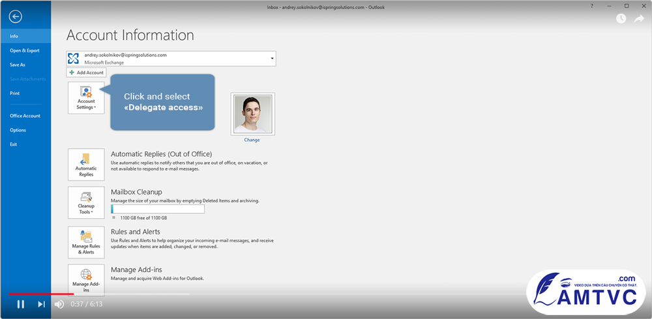Click the Rules and Alerts heading
652x319 pixels.
click(136, 231)
